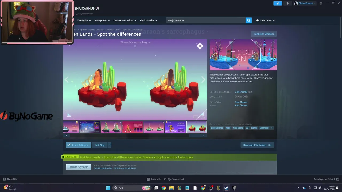Expand the Kategoriler menu
Screen dimensions: 342x192
click(x=102, y=21)
